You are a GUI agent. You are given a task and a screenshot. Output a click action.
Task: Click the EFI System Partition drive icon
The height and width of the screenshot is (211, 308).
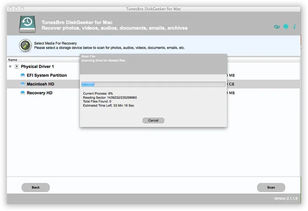click(x=23, y=75)
